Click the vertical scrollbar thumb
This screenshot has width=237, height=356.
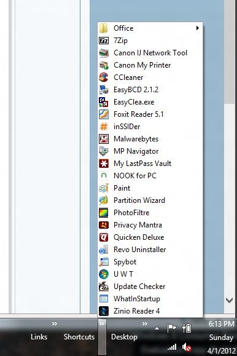pos(229,52)
